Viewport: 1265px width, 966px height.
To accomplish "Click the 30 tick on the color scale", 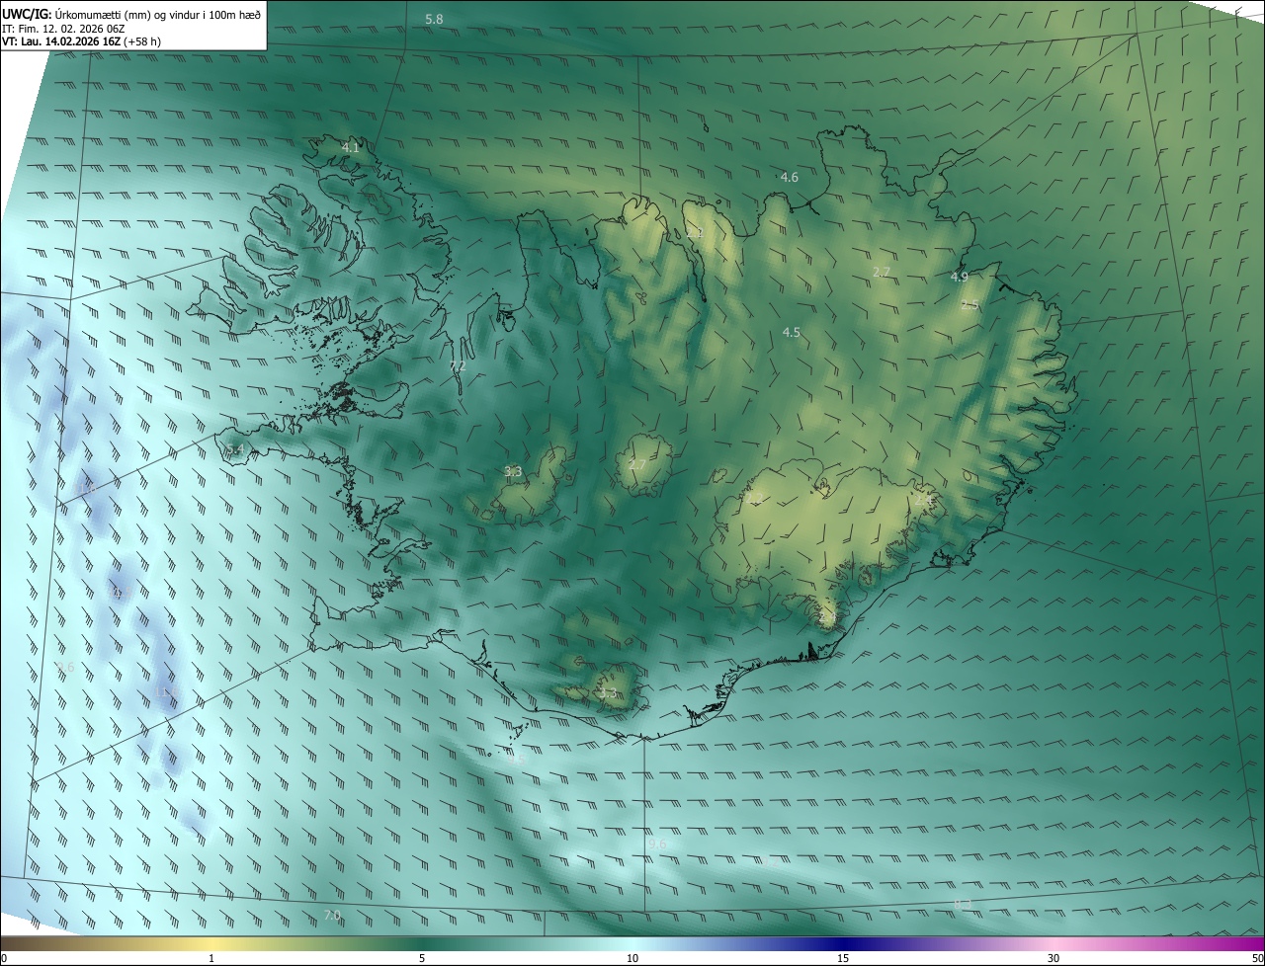I will [1054, 958].
